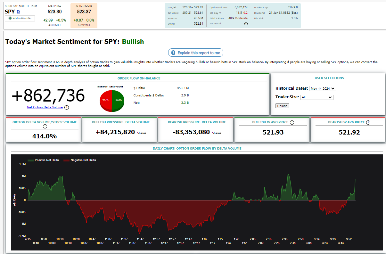Click IV30 % Rank value 40% Moderate

coord(238,18)
